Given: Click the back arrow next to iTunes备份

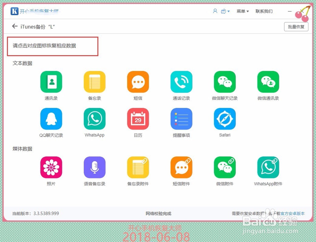Looking at the screenshot, I should click(15, 27).
